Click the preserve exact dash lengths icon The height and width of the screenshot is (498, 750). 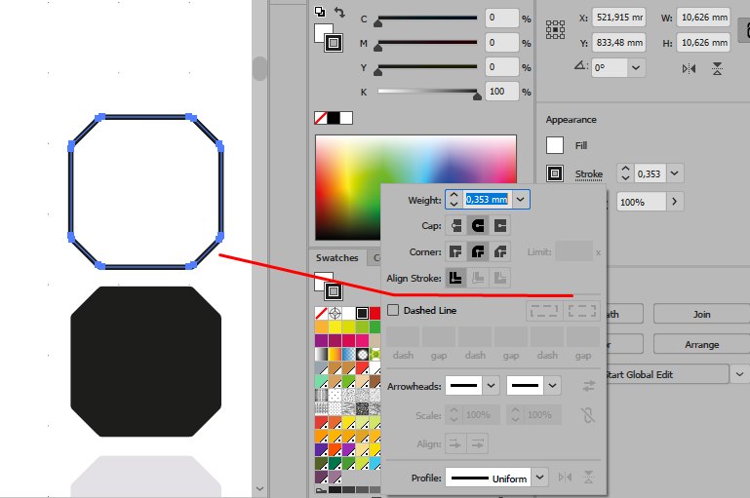pos(544,311)
